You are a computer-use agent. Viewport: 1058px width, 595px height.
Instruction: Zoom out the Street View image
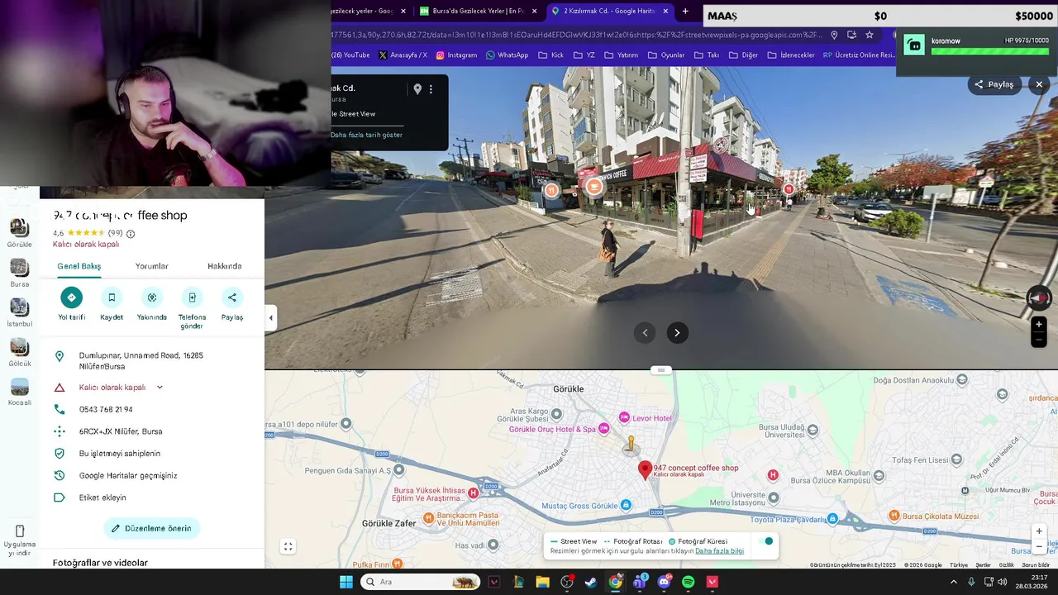pos(1039,340)
